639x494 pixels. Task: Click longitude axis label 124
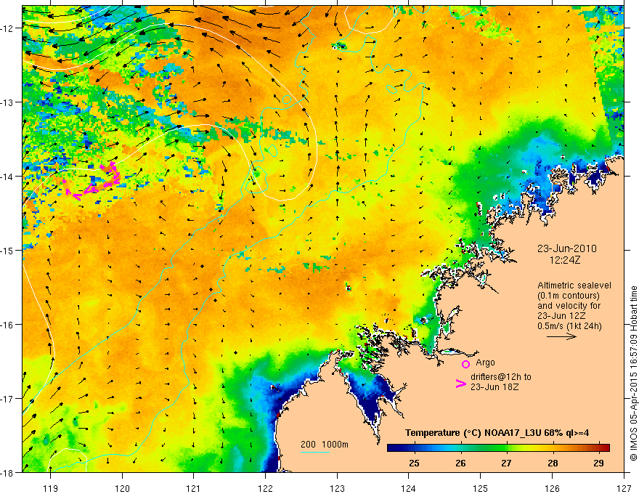coord(409,488)
